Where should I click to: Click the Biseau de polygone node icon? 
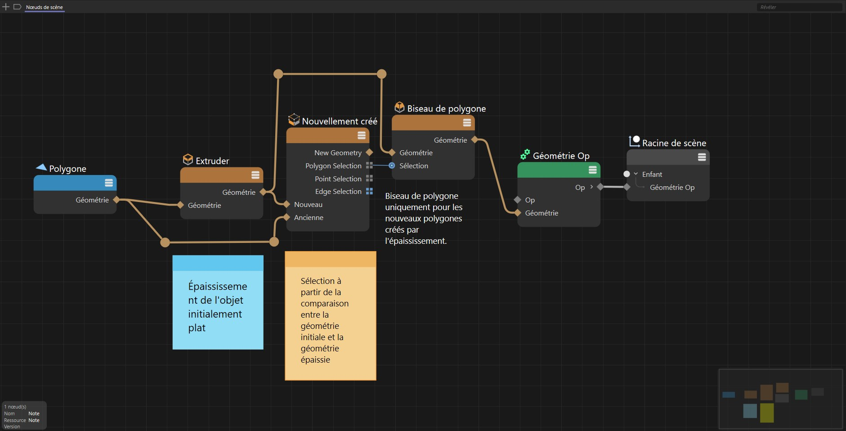coord(399,107)
